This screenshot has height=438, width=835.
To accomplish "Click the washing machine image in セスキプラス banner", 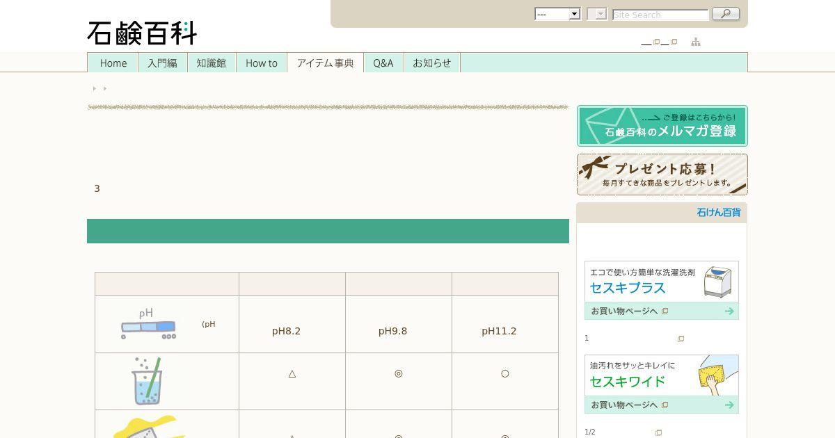I will tap(717, 282).
